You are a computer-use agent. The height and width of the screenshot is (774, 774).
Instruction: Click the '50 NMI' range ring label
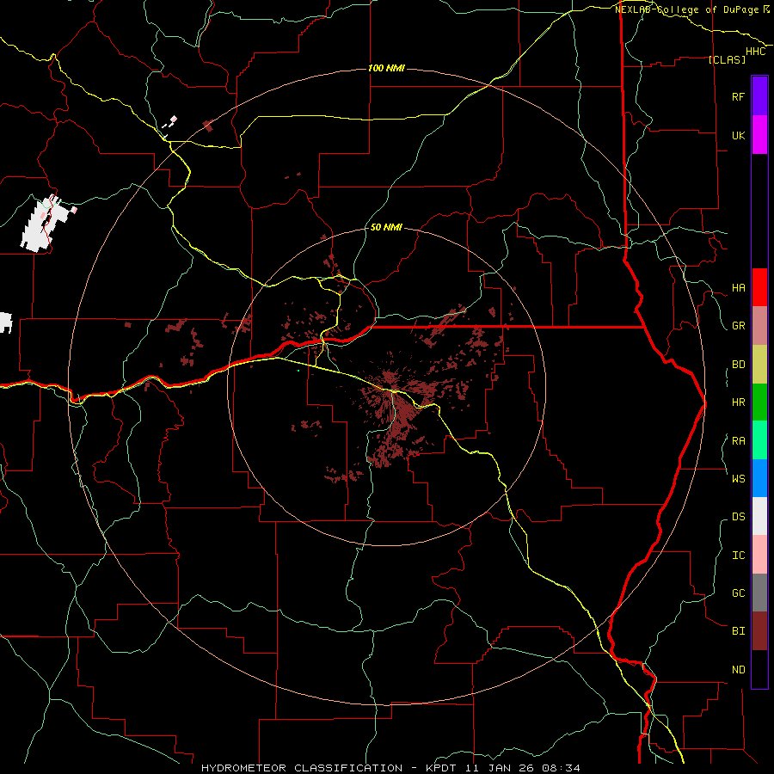(386, 228)
